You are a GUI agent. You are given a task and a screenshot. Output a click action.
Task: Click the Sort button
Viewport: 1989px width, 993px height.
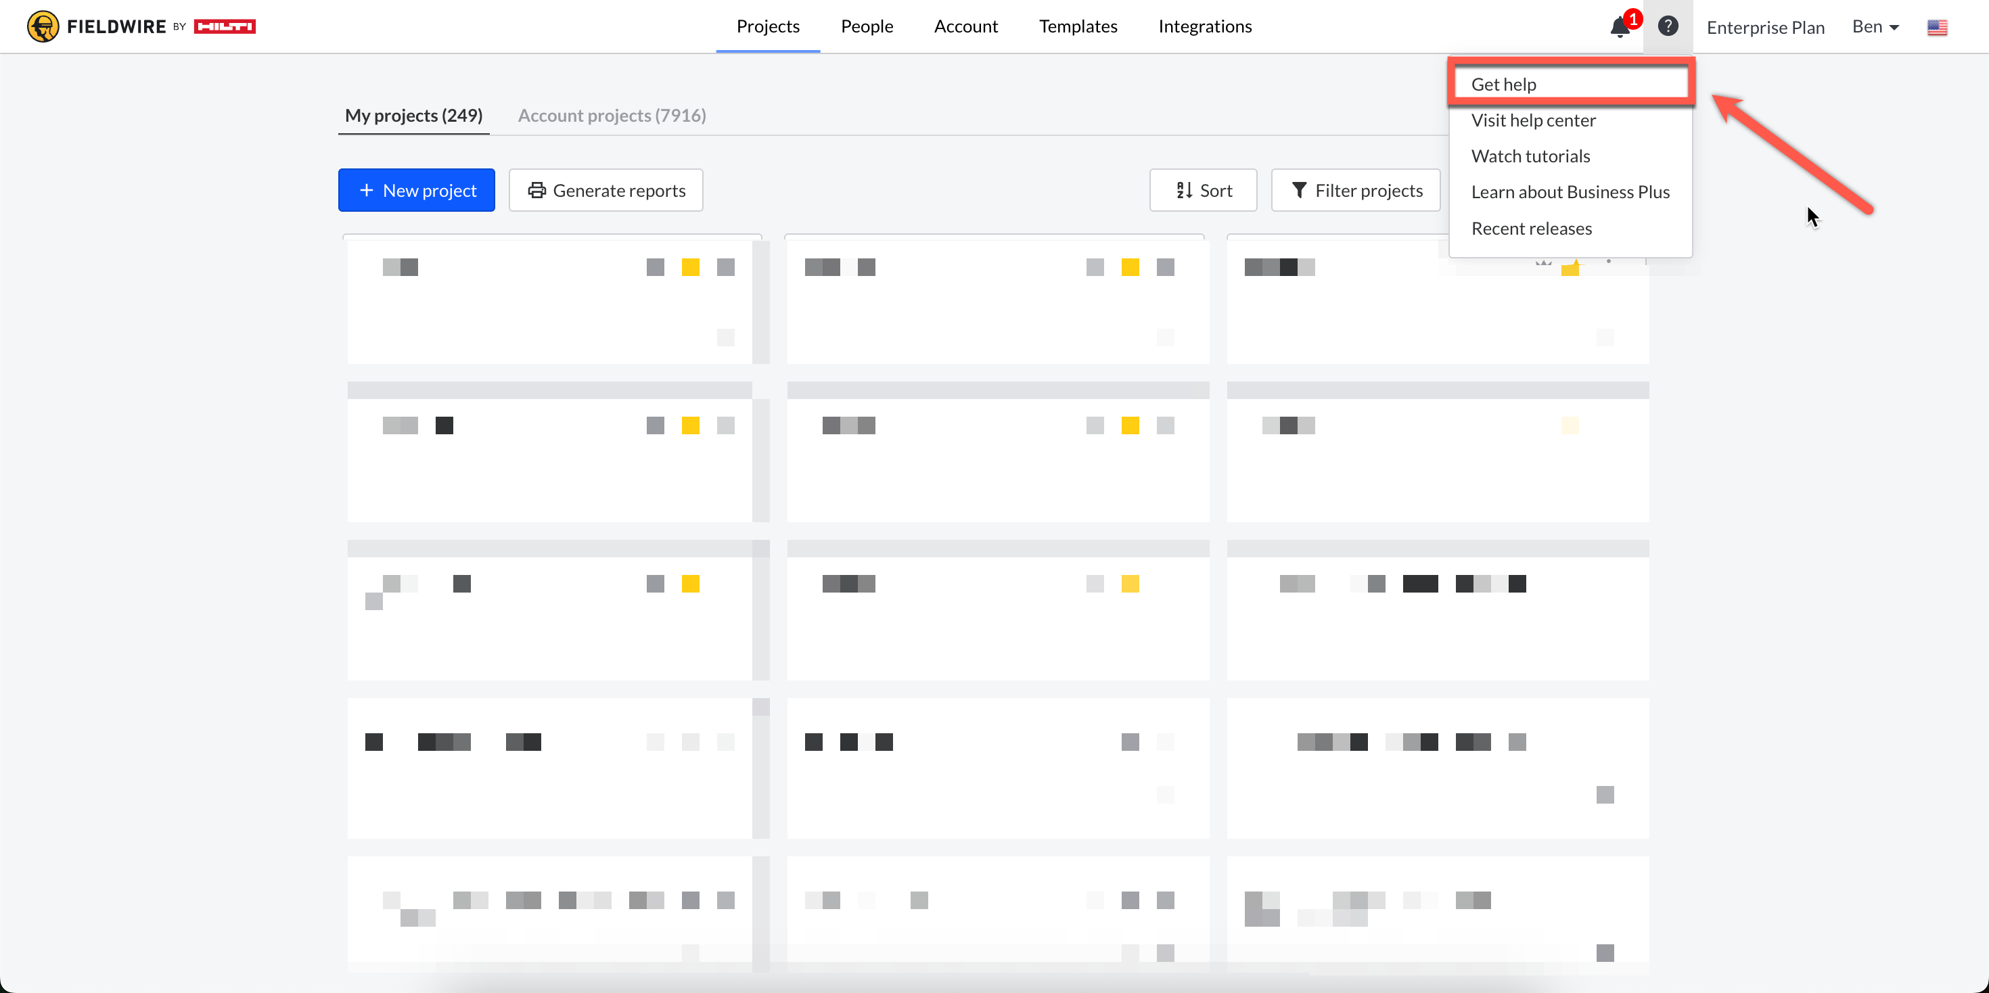1203,190
